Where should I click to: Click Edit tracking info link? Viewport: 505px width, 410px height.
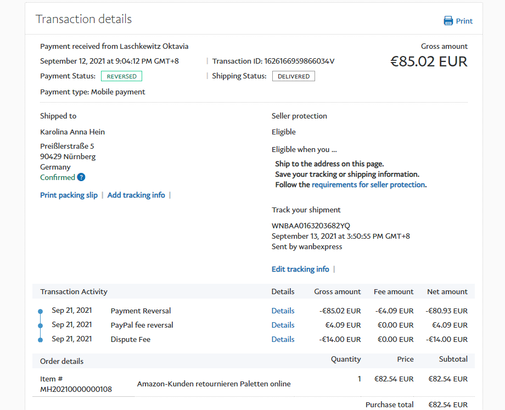click(300, 269)
